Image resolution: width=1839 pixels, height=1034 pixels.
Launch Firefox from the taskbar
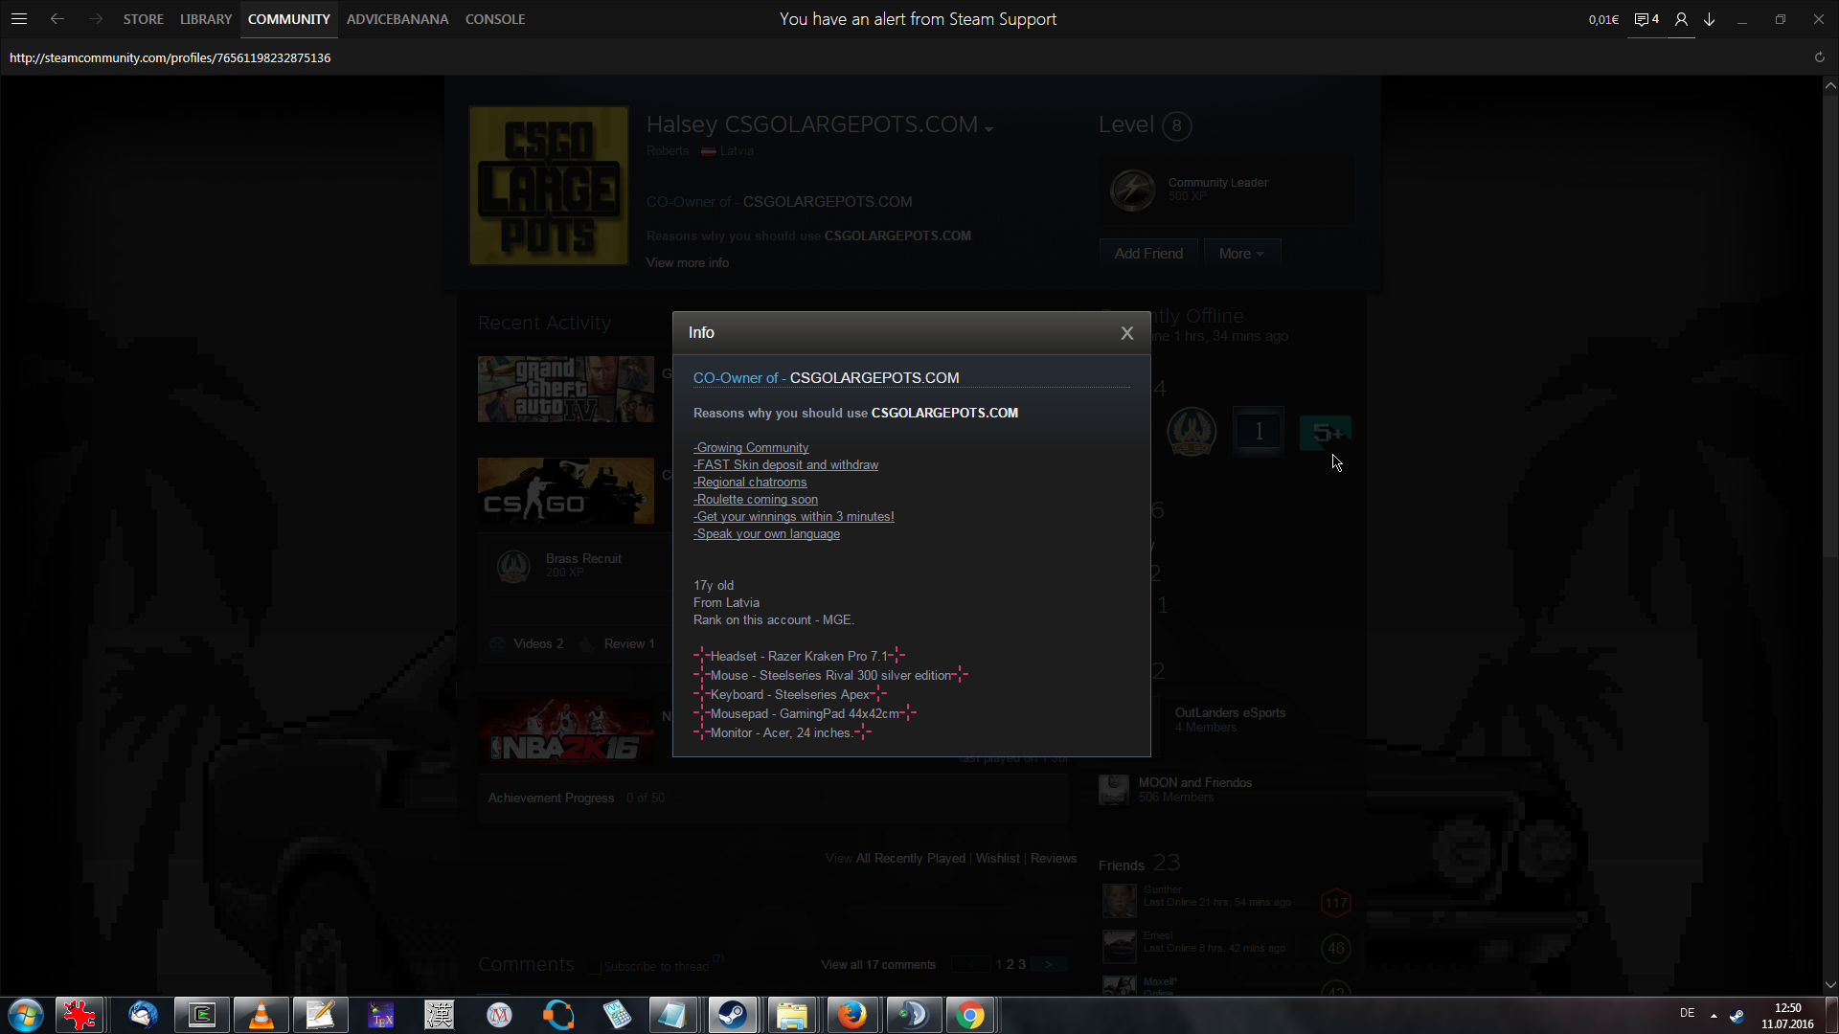(x=851, y=1015)
